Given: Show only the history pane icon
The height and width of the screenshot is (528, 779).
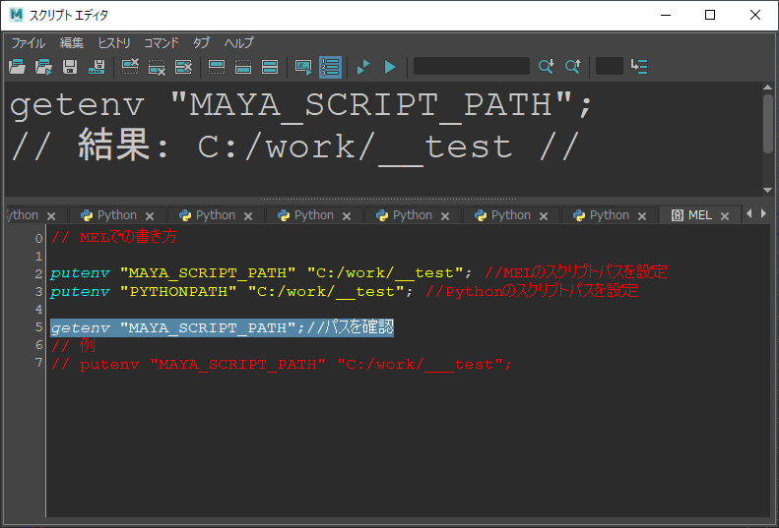Looking at the screenshot, I should tap(217, 67).
